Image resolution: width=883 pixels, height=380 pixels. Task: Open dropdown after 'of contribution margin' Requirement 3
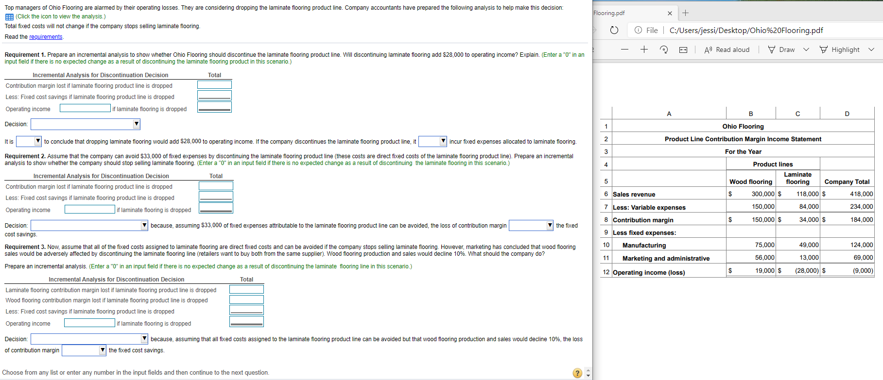click(x=84, y=350)
